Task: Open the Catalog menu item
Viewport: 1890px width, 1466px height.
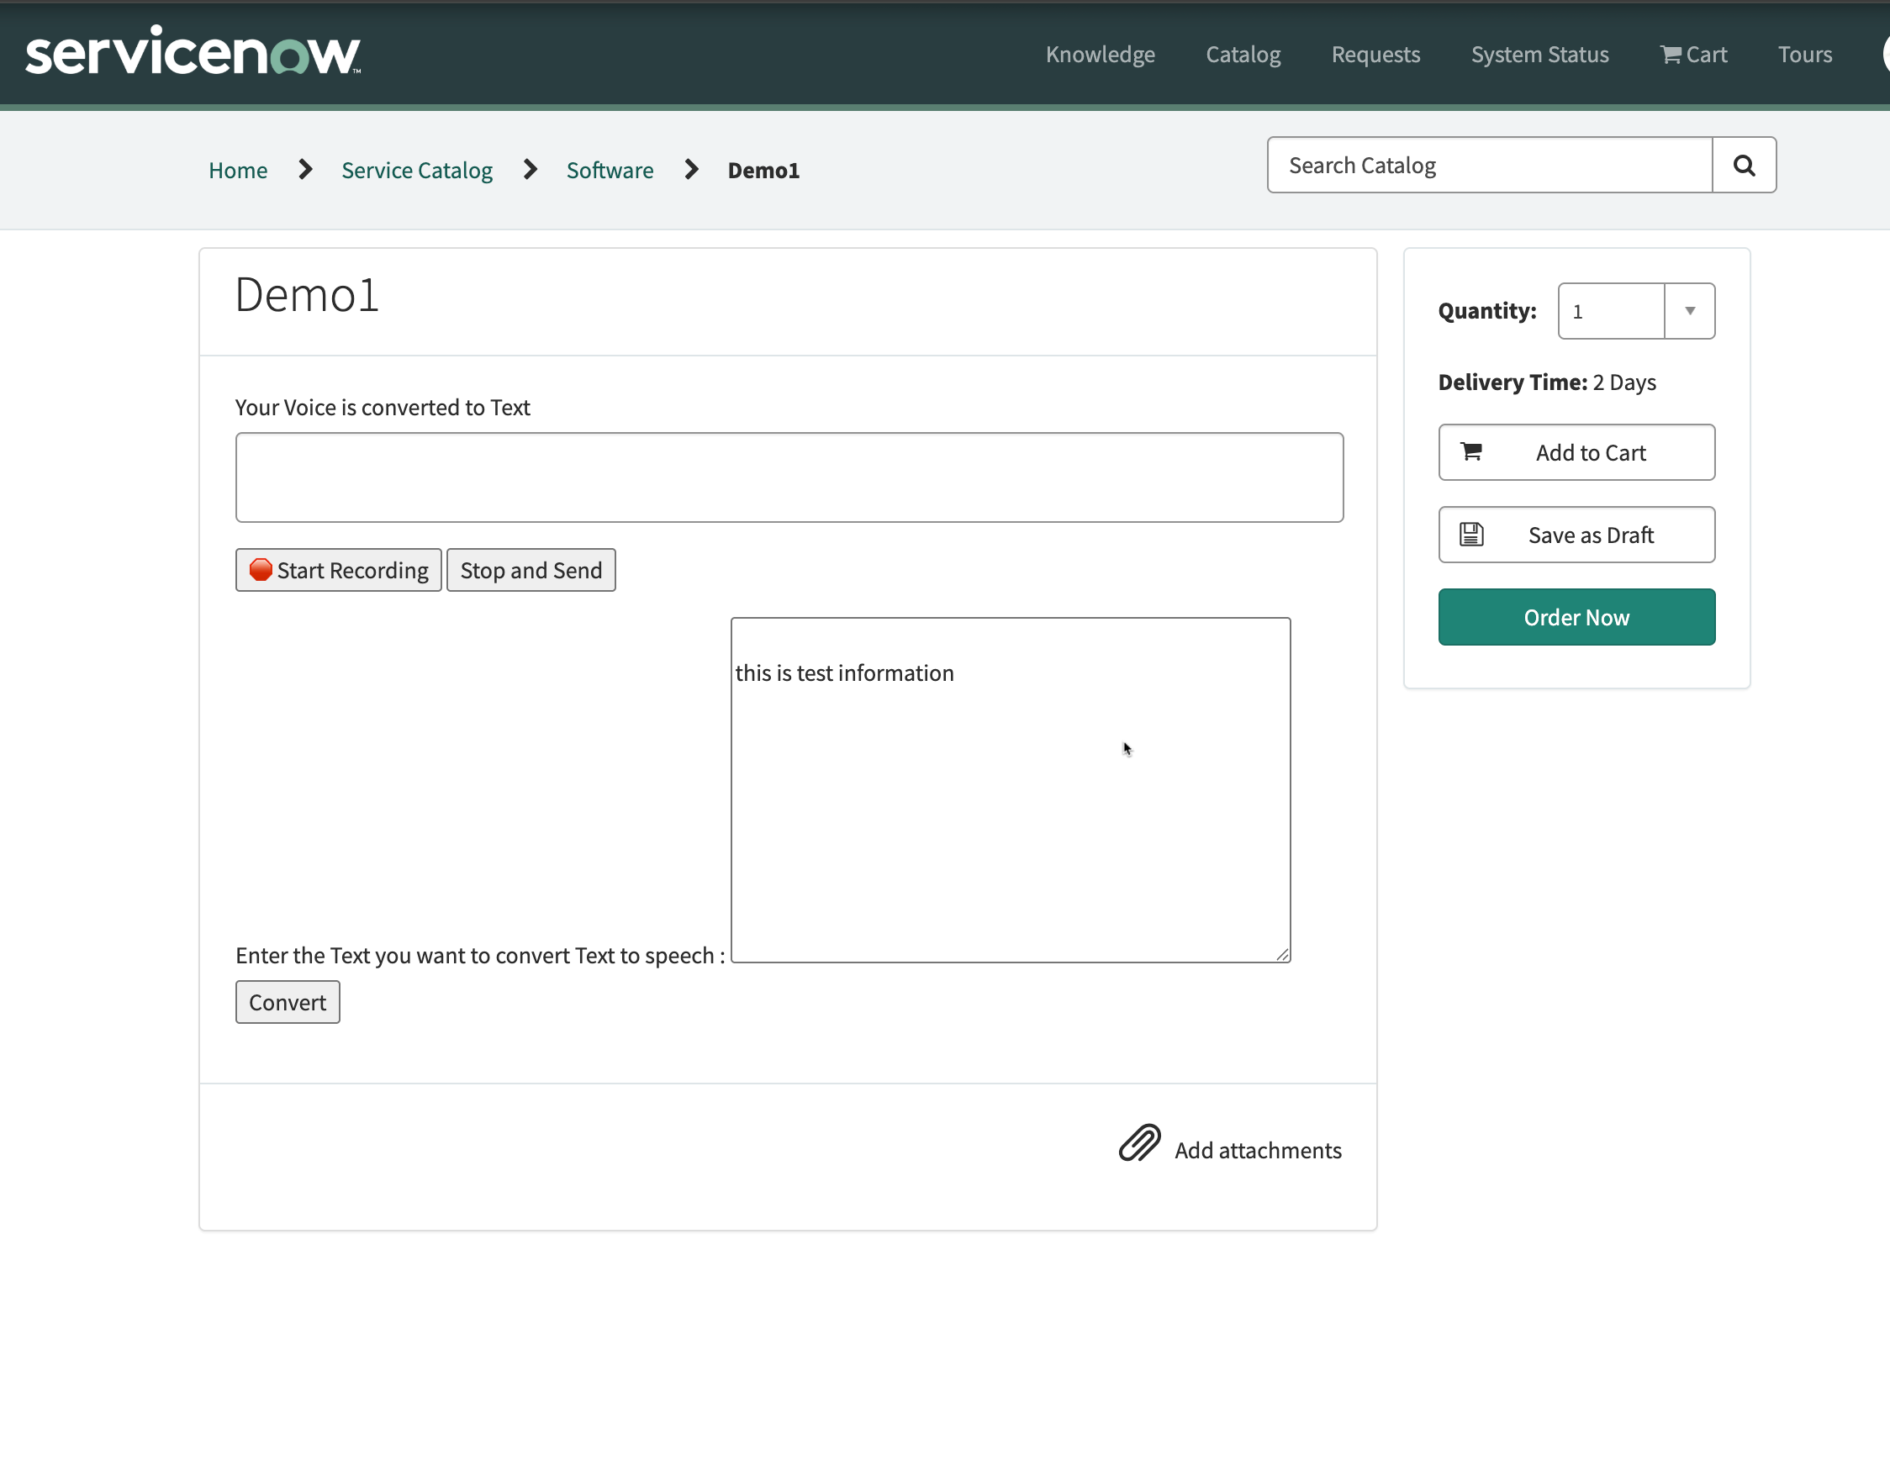Action: point(1243,55)
